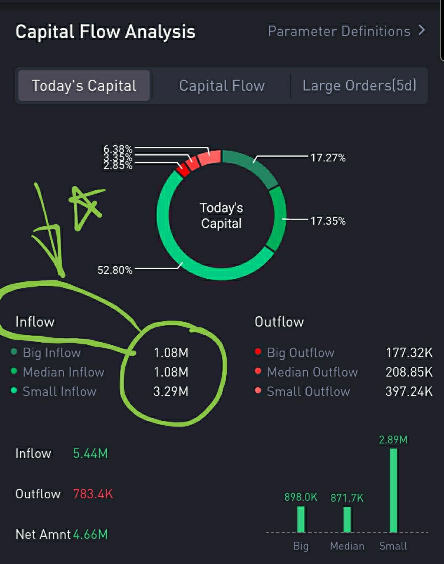Viewport: 444px width, 564px height.
Task: Click the Net Amnt 4.66M value
Action: click(x=90, y=534)
